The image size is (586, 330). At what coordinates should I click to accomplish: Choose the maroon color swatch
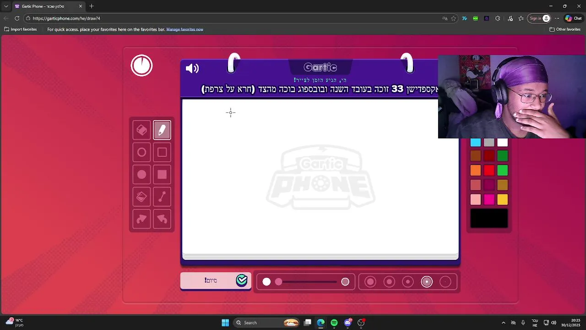(x=489, y=185)
